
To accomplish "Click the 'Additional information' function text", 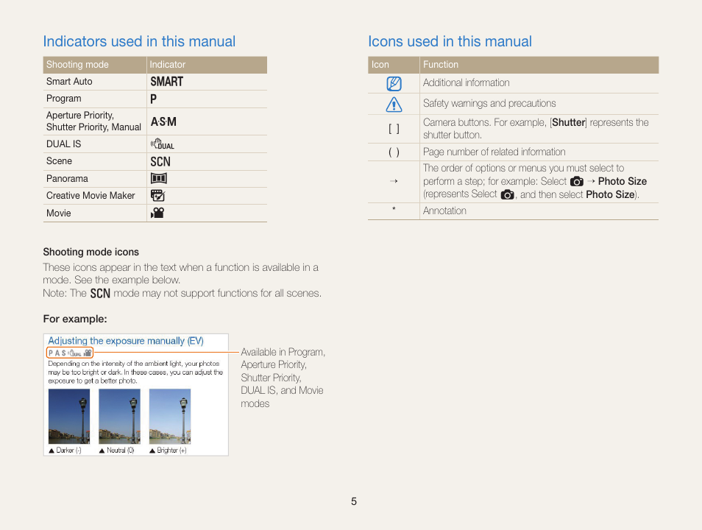I will (466, 83).
